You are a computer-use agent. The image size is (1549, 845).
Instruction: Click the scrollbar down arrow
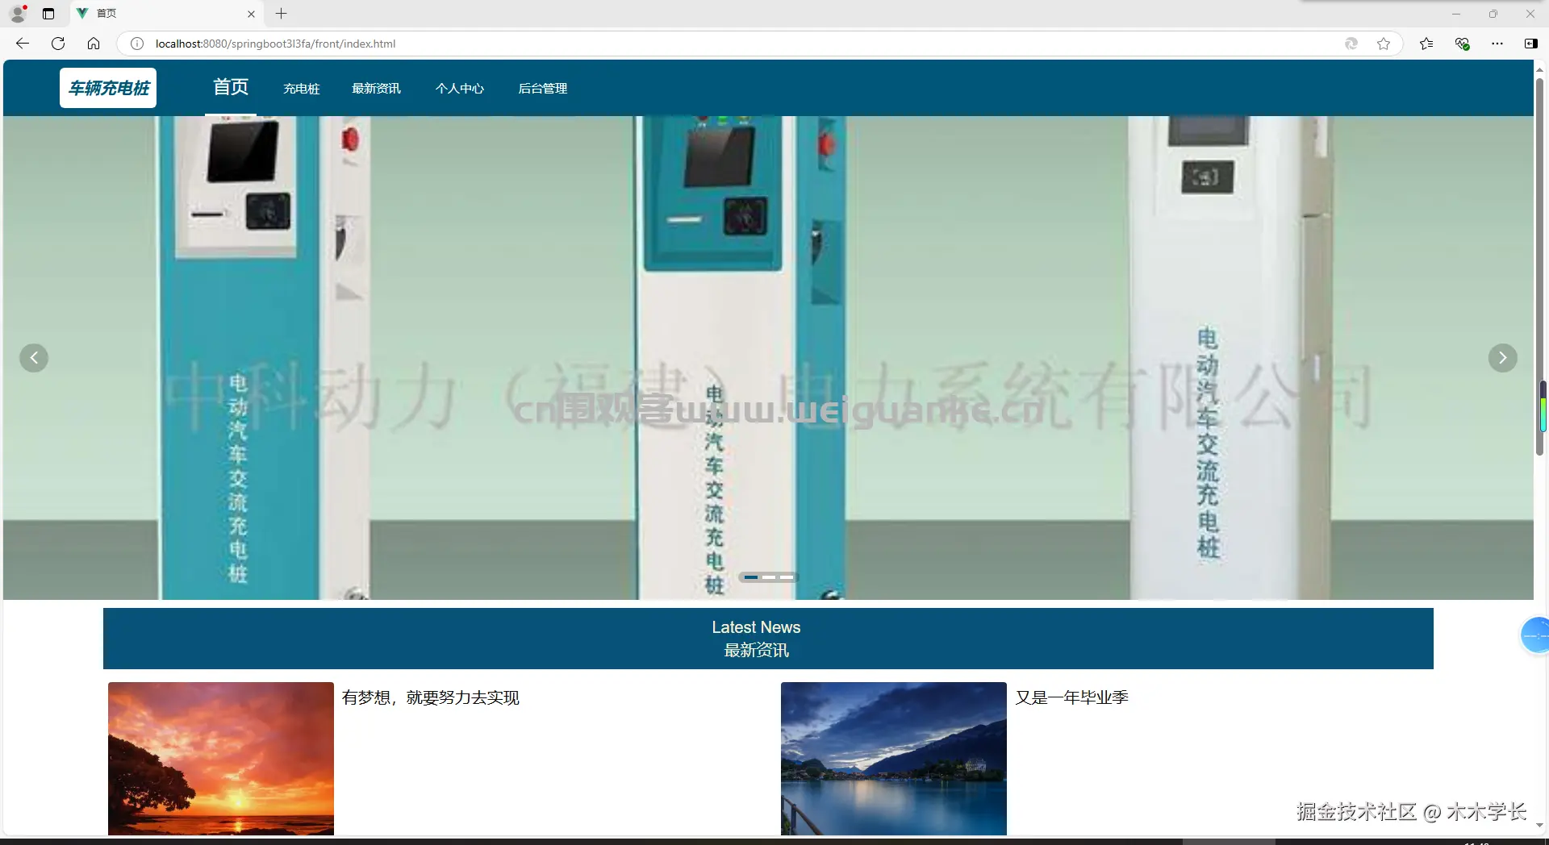click(x=1539, y=826)
